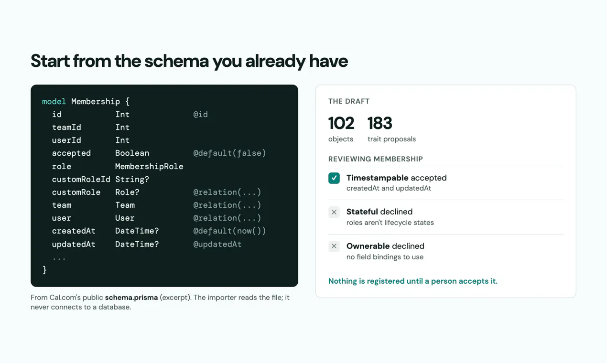Click the REVIEWING MEMBERSHIP section header
607x363 pixels.
point(376,159)
